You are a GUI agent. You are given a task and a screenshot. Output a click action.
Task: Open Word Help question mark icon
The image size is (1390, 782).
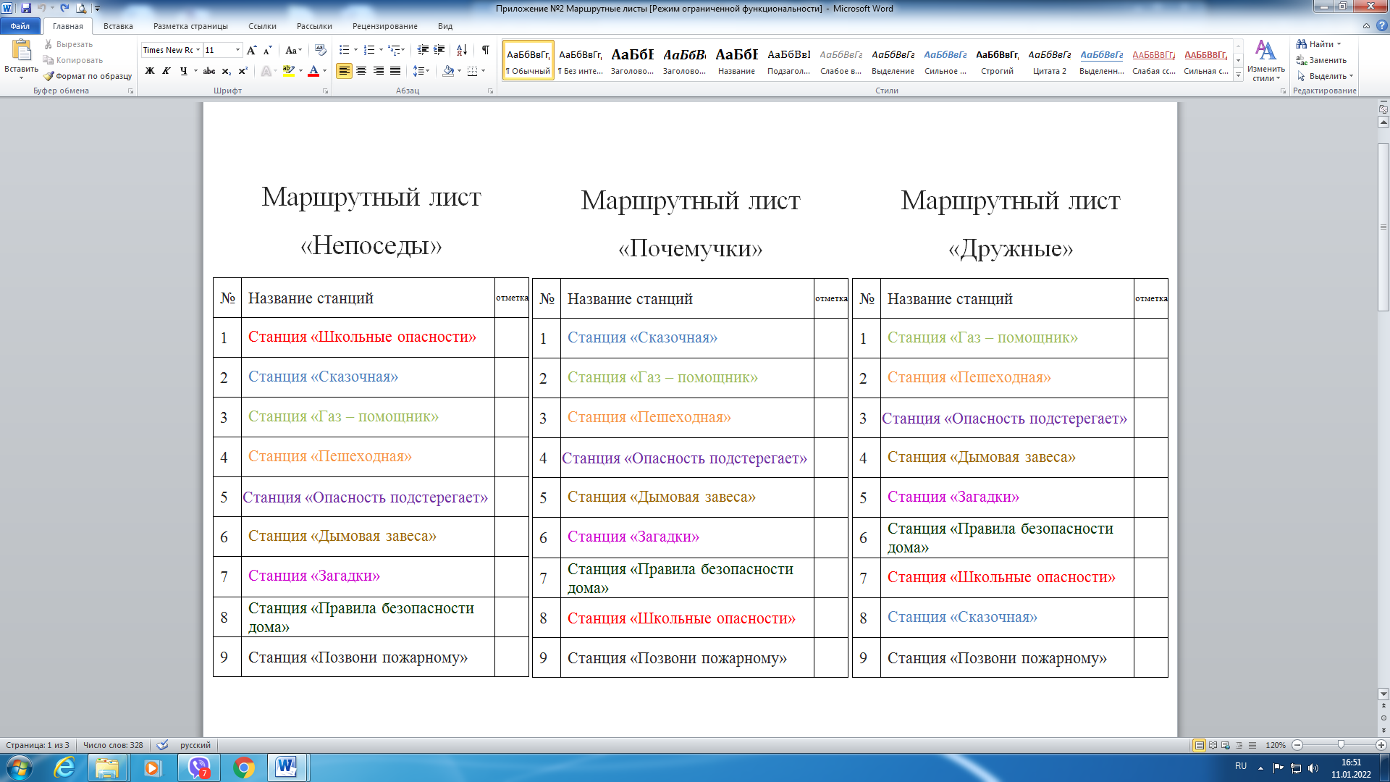(x=1381, y=26)
